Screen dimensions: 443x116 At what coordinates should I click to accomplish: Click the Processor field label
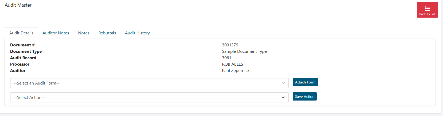tap(20, 64)
